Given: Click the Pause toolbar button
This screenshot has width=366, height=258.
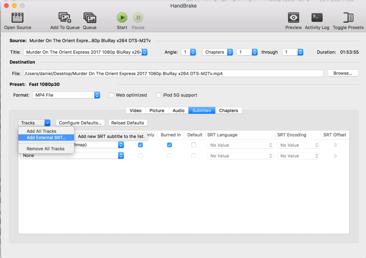Looking at the screenshot, I should pos(138,18).
